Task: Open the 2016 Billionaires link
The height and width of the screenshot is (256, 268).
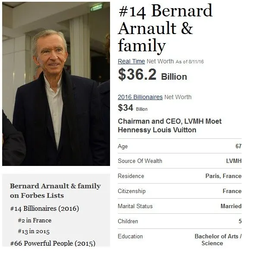Action: tap(140, 97)
